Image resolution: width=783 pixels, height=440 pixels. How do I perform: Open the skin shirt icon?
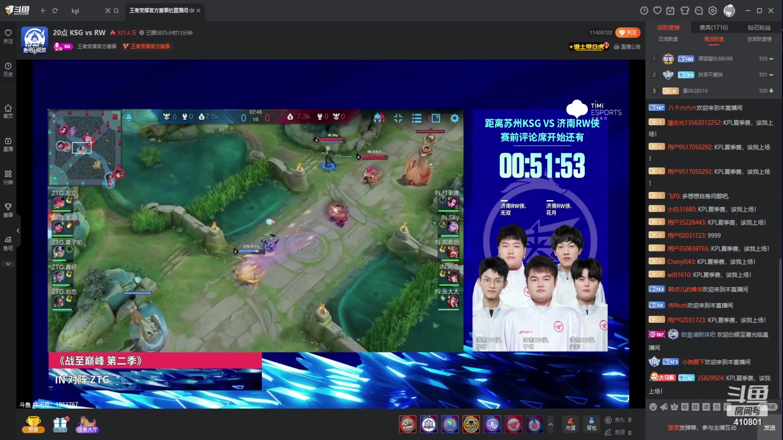(685, 11)
